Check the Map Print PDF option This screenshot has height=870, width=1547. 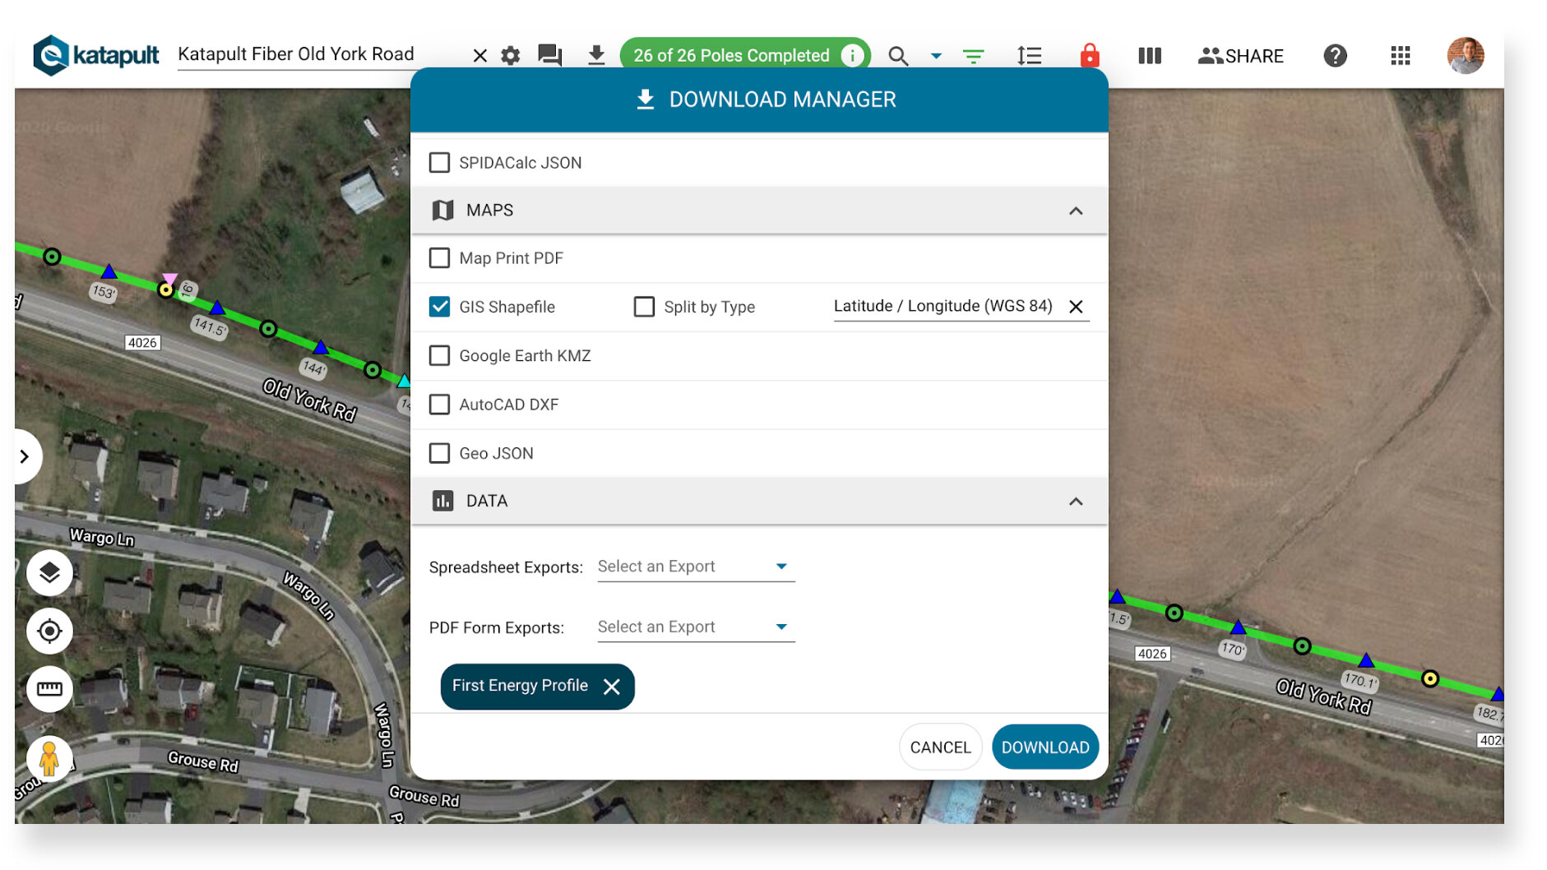(440, 258)
